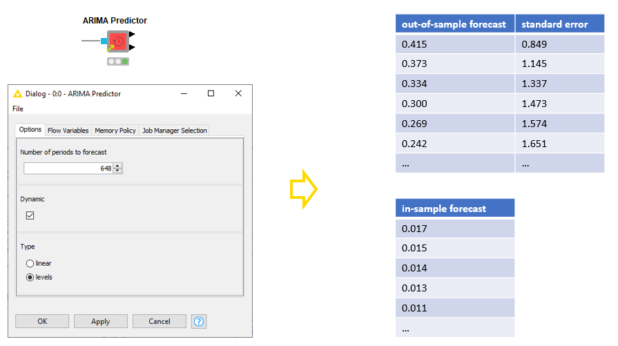Click the yellow warning icon in dialog title
The height and width of the screenshot is (346, 618).
pyautogui.click(x=18, y=94)
